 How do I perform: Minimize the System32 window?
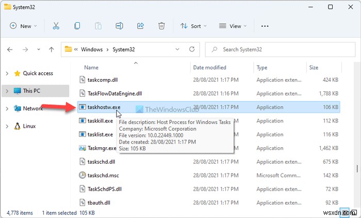[x=310, y=7]
